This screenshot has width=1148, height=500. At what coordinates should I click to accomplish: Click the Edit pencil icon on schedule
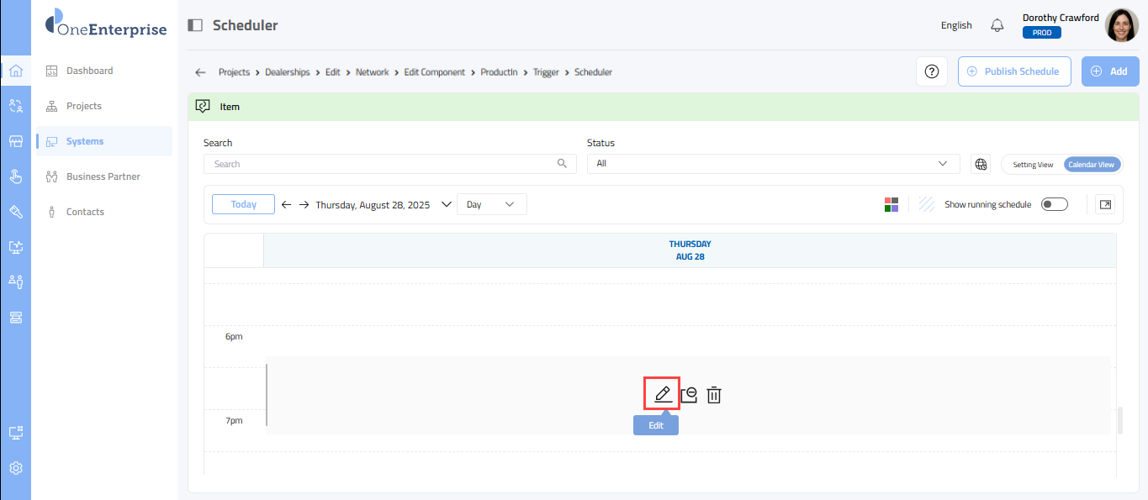pyautogui.click(x=663, y=394)
